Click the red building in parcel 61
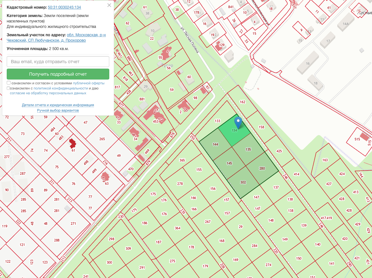 pos(72,143)
